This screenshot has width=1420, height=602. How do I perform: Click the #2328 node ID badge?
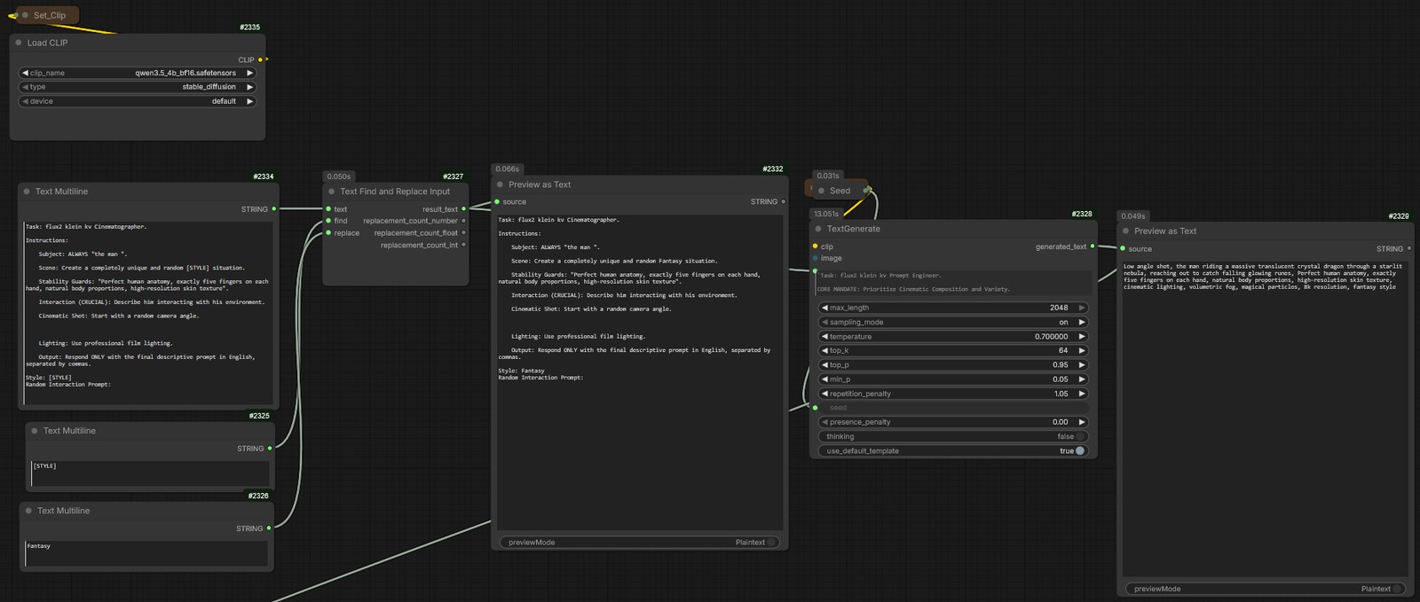pyautogui.click(x=1082, y=214)
